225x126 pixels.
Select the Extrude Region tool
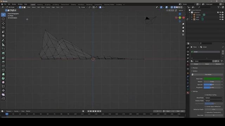tap(3, 54)
